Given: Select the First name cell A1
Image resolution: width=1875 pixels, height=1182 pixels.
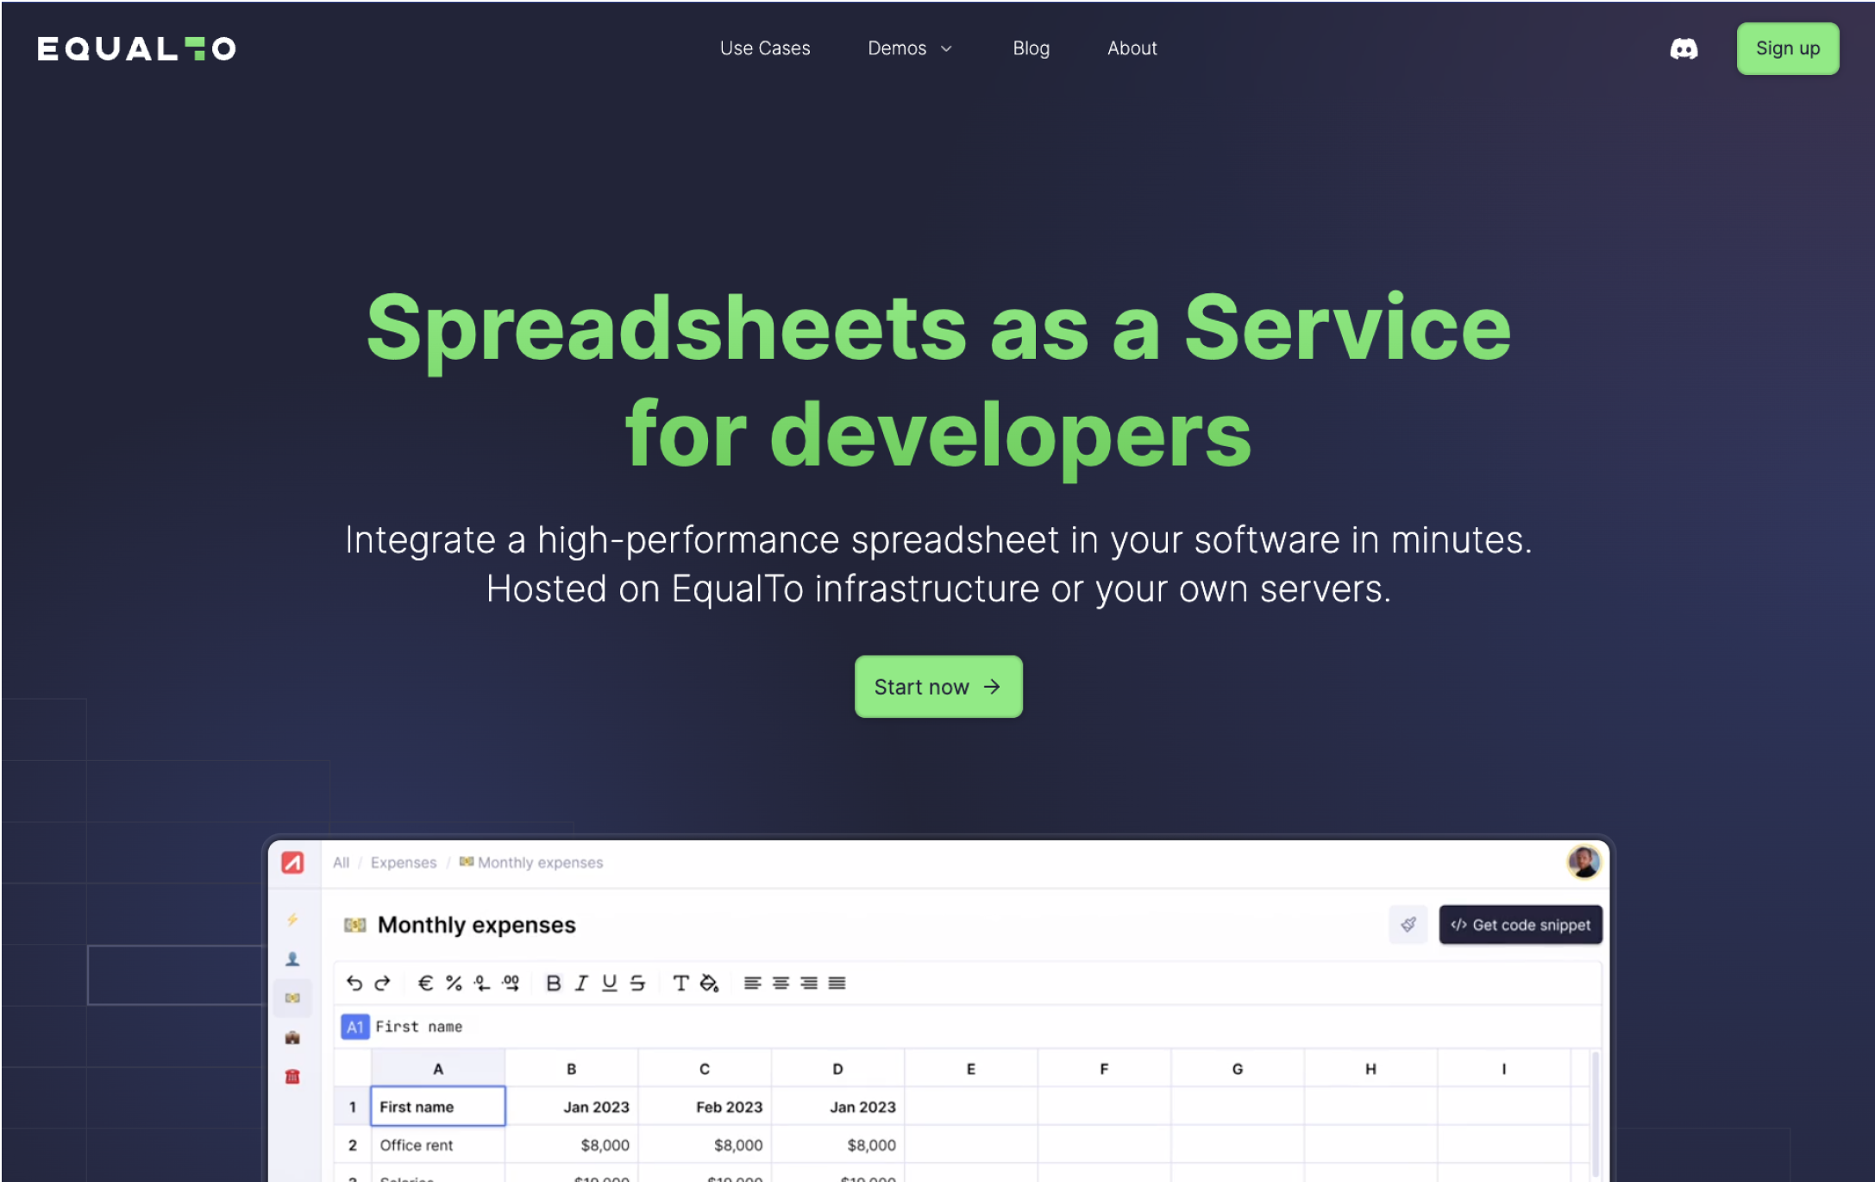Looking at the screenshot, I should pos(438,1106).
